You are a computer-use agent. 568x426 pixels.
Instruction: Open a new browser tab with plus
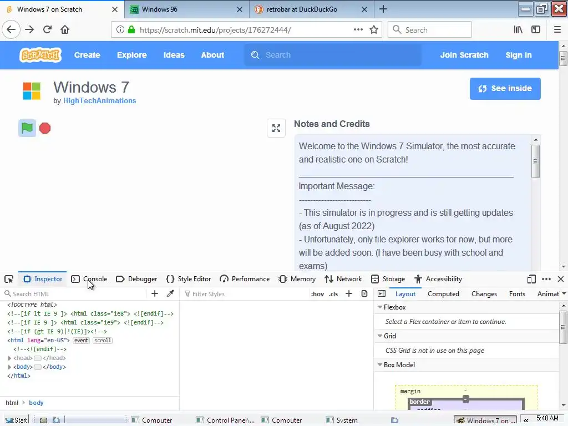click(383, 9)
